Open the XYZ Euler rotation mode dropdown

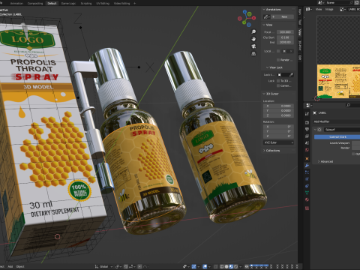(278, 142)
